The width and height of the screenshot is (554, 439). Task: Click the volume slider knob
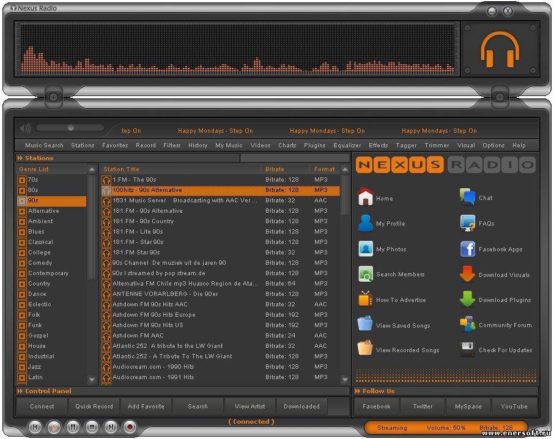pos(71,128)
